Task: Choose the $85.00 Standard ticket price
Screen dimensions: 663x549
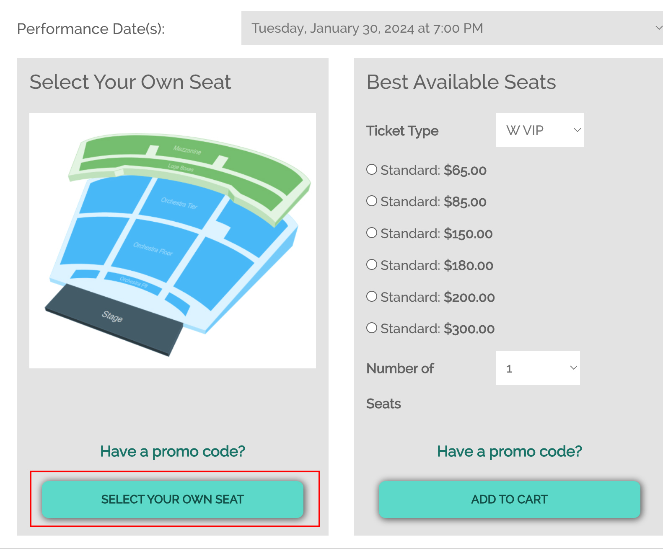Action: click(x=372, y=201)
